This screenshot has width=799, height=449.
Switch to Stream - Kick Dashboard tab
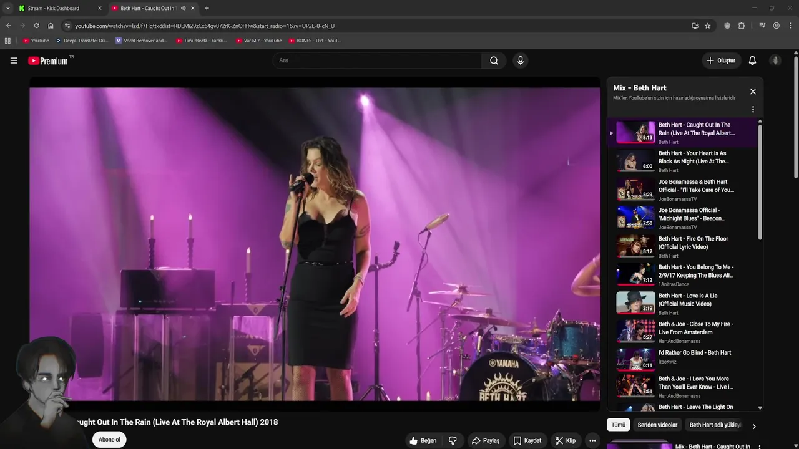click(x=59, y=8)
